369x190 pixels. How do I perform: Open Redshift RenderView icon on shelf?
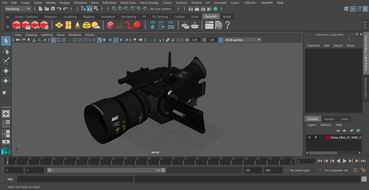coord(16,25)
